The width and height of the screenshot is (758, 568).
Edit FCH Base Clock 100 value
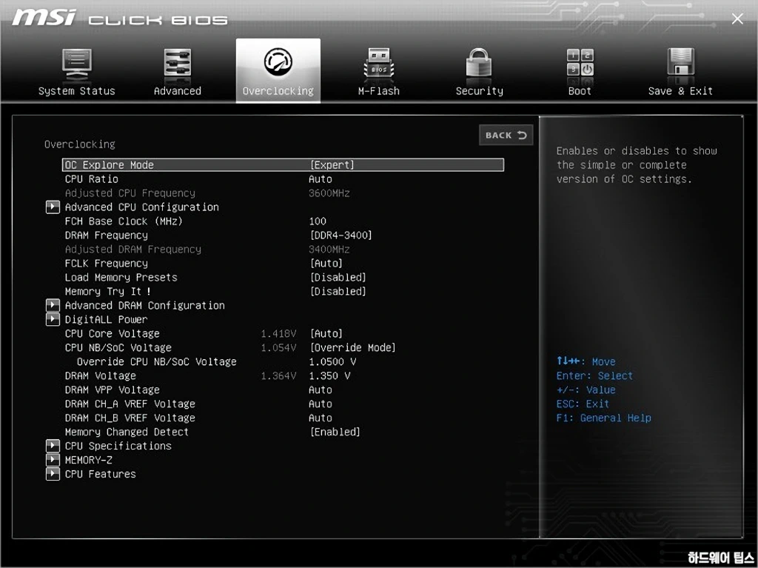[x=318, y=221]
